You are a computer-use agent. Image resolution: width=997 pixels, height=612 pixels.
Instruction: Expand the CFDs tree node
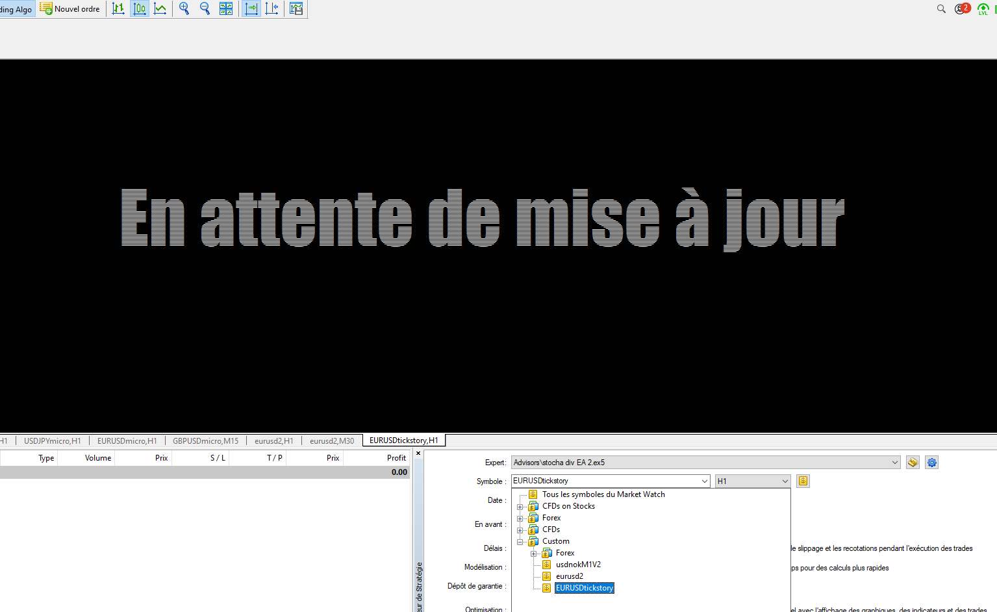pyautogui.click(x=520, y=530)
